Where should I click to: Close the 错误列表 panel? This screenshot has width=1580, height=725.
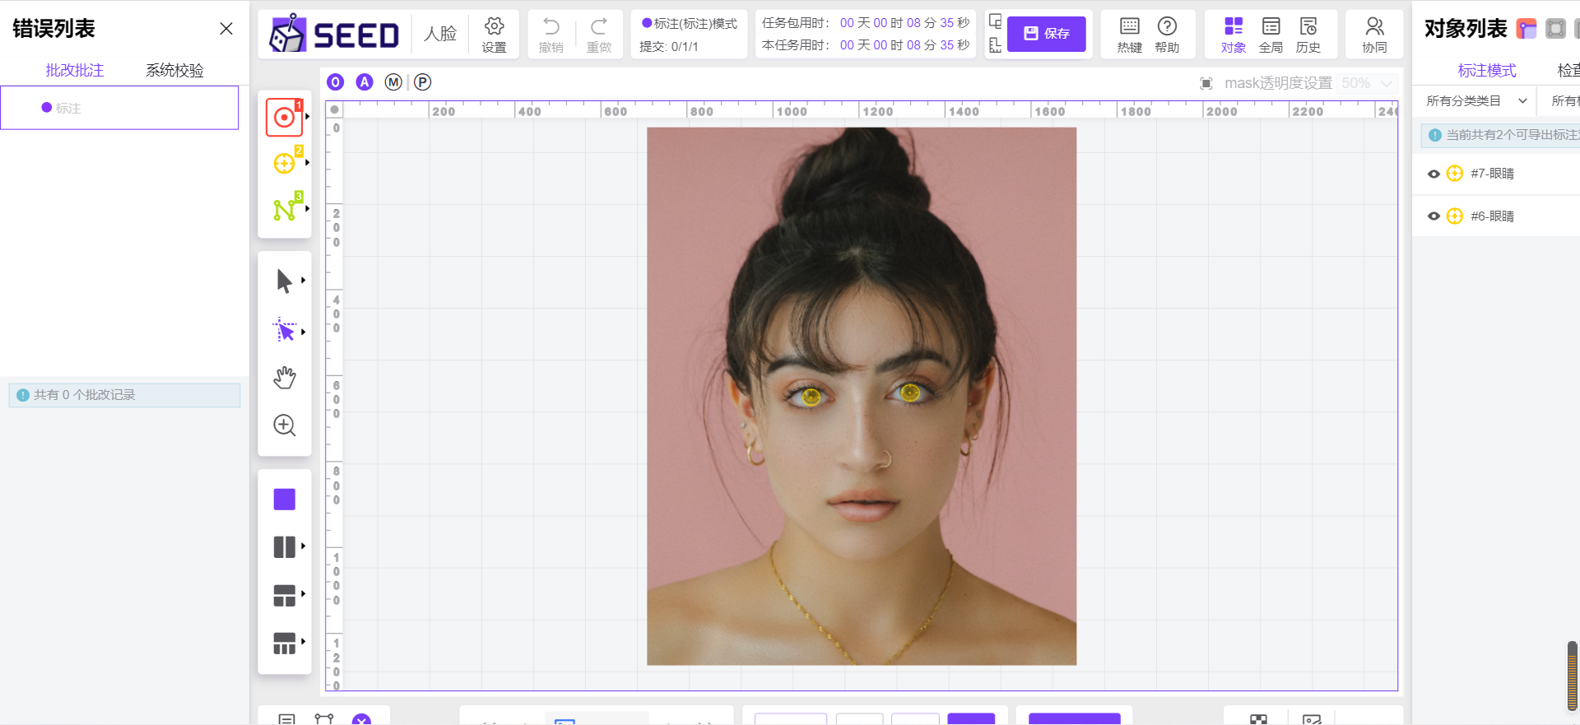tap(226, 29)
